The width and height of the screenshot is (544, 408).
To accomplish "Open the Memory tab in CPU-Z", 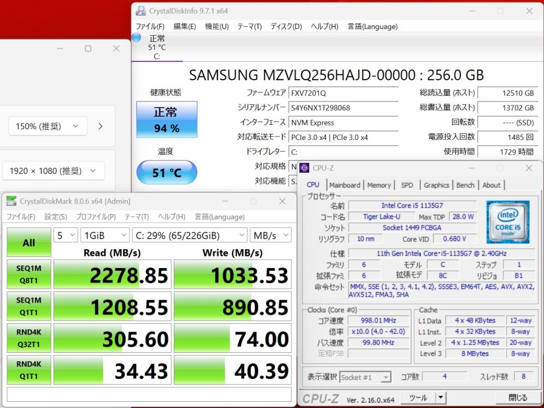I will (x=379, y=185).
